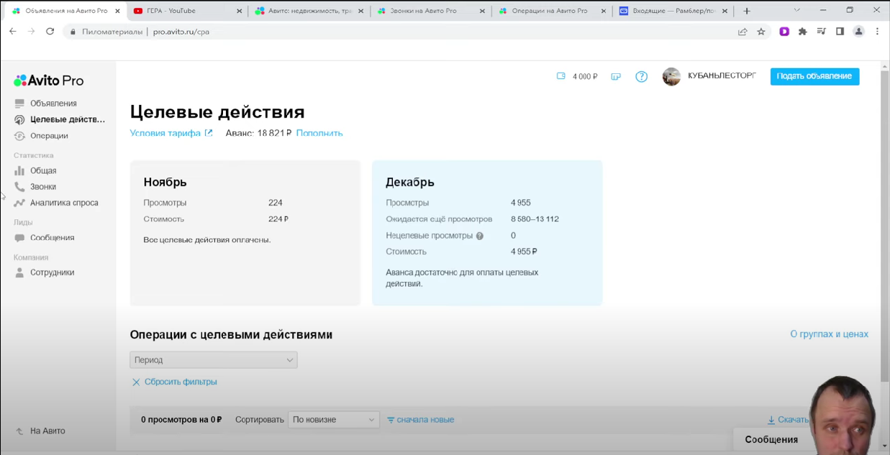Open browser extensions puzzle icon
This screenshot has height=455, width=890.
click(x=803, y=32)
